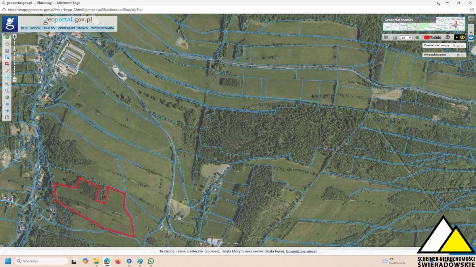The height and width of the screenshot is (267, 476).
Task: Click the 'Dowiedz się więcej' cookies link
Action: [x=301, y=251]
